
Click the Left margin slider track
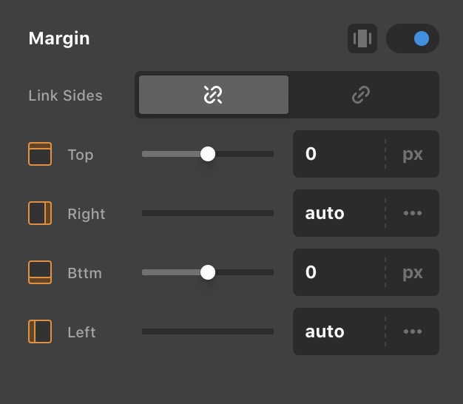pyautogui.click(x=208, y=331)
